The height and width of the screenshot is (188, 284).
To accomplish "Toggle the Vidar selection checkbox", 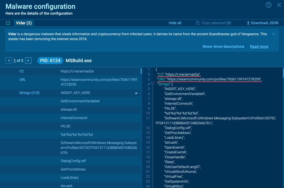I will click(x=8, y=23).
